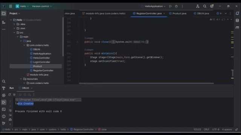The width and height of the screenshot is (241, 135).
Task: Open Find tool window on left sidebar
Action: click(4, 81)
